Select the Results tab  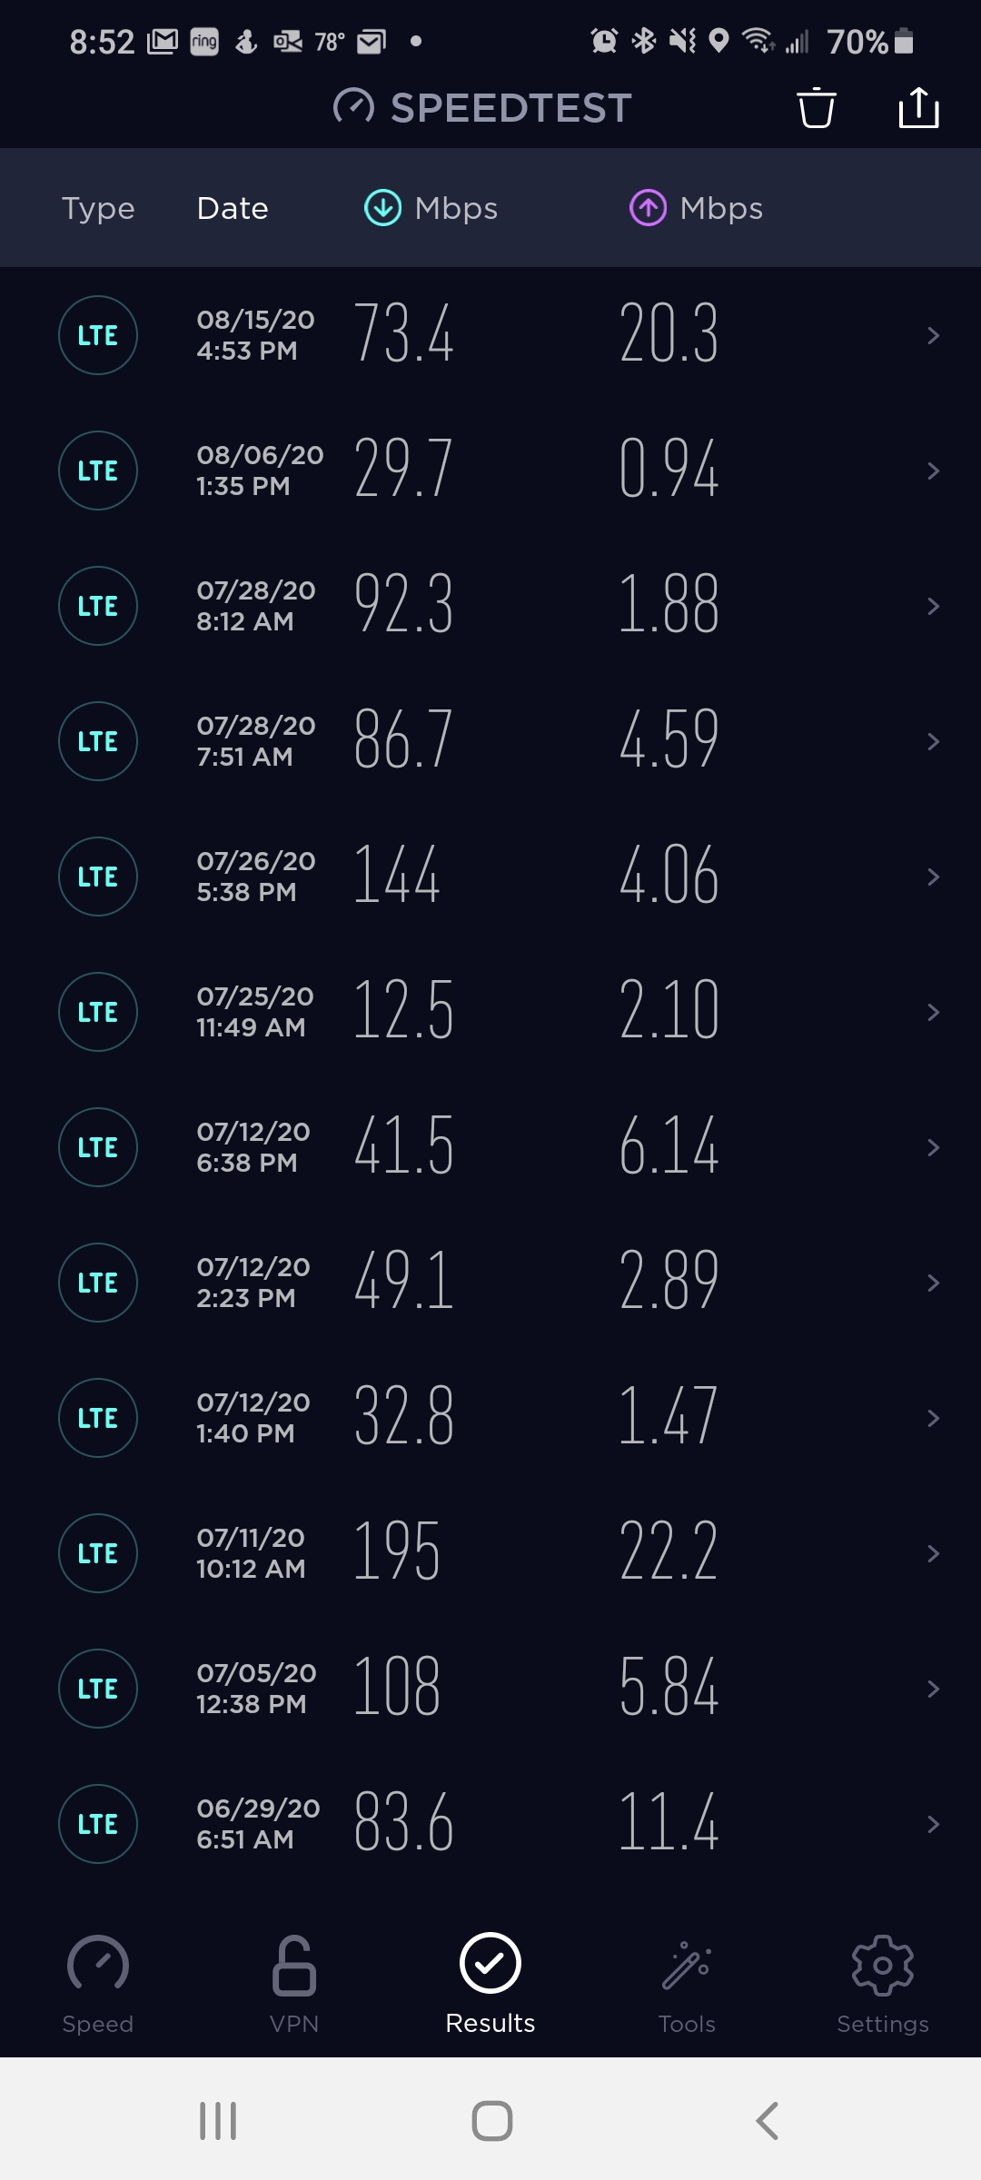[x=490, y=1986]
